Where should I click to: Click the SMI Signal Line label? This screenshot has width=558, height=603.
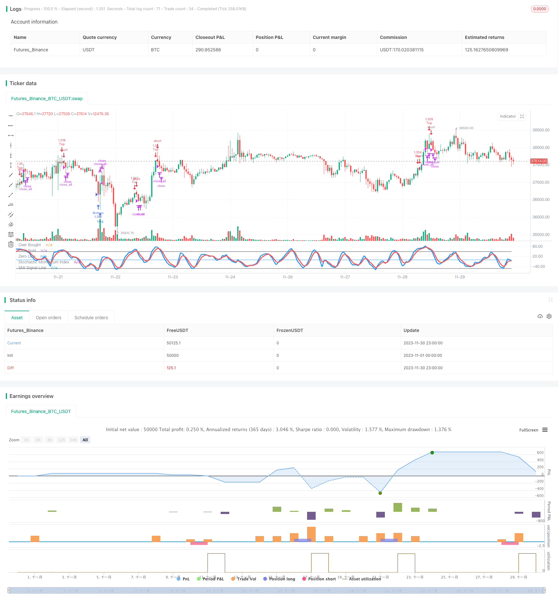tap(32, 268)
